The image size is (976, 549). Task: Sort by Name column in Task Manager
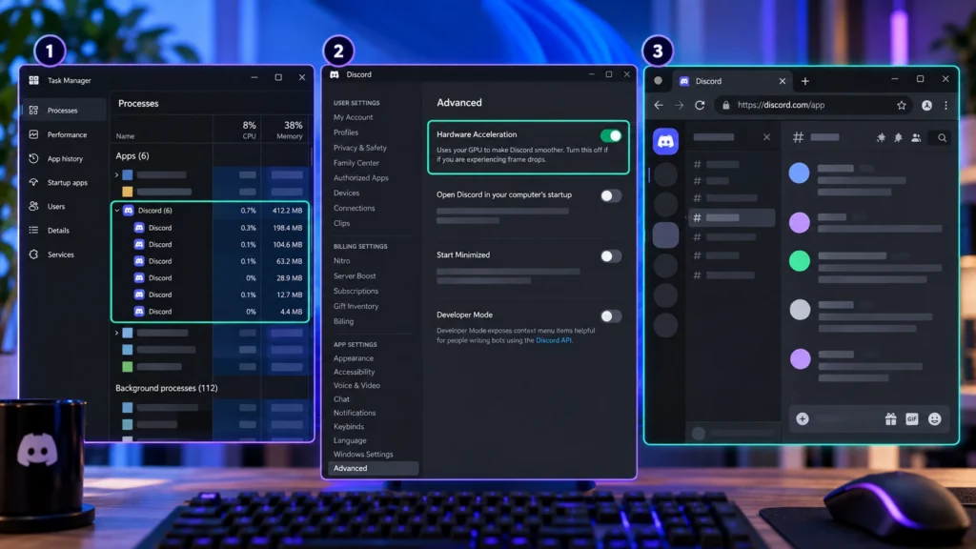tap(125, 135)
